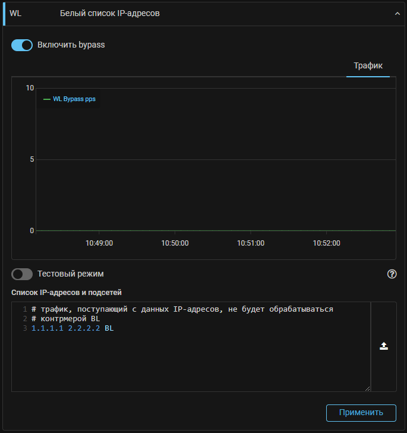Click the 'Тестовый режим' text label
The height and width of the screenshot is (433, 407).
pyautogui.click(x=71, y=274)
